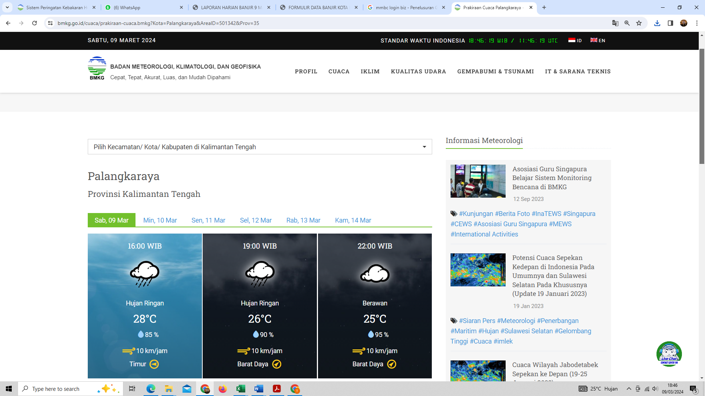Viewport: 705px width, 396px height.
Task: Bookmark this page with the star icon
Action: [639, 23]
